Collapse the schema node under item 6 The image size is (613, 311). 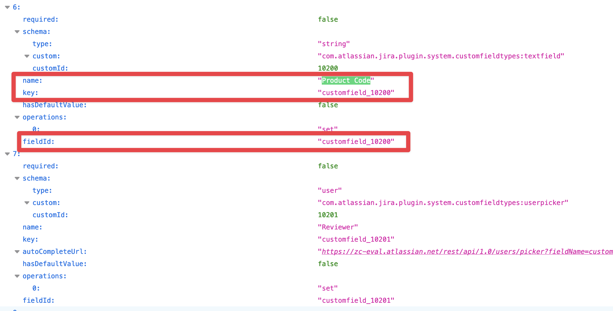pos(17,32)
